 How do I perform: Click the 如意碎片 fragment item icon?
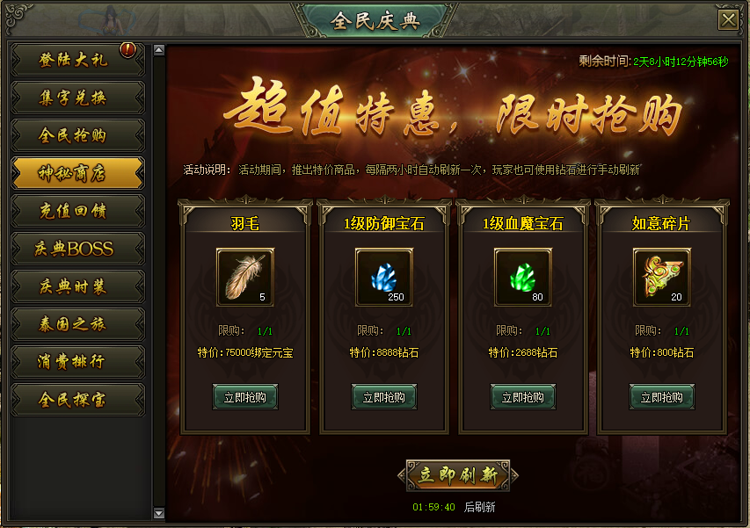coord(662,277)
